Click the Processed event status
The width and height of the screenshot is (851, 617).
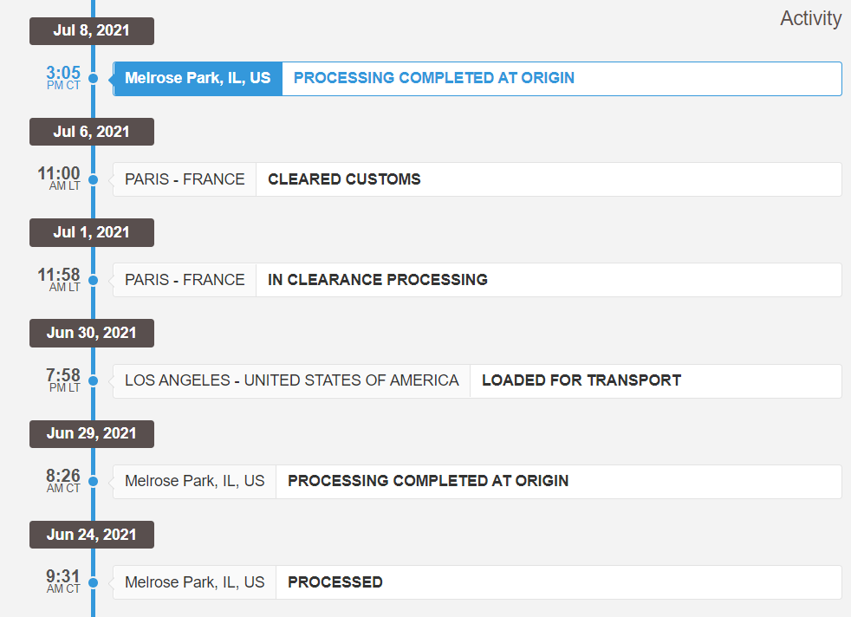click(x=335, y=582)
